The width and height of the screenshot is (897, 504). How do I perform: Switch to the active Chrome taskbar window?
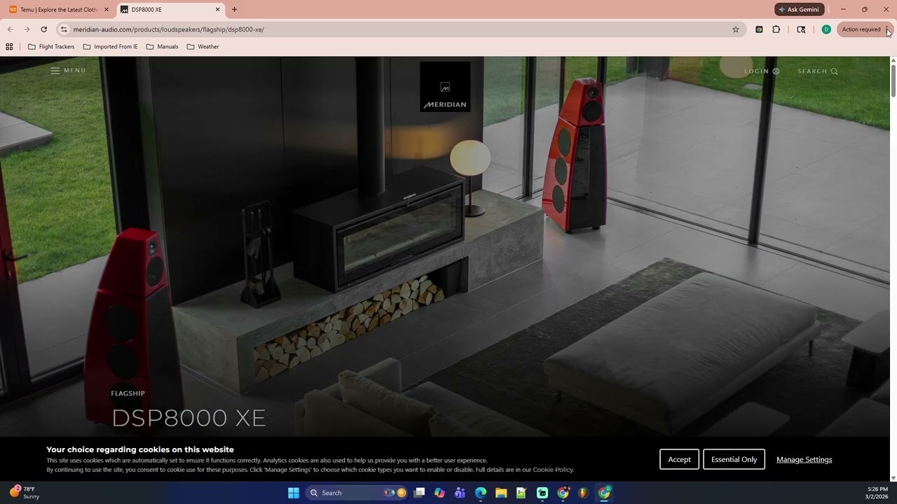[604, 493]
